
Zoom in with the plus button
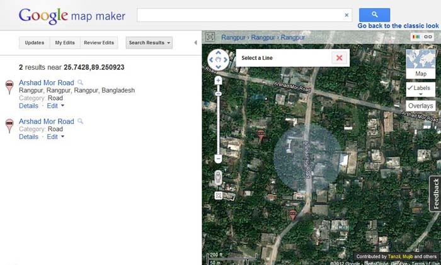click(x=218, y=81)
